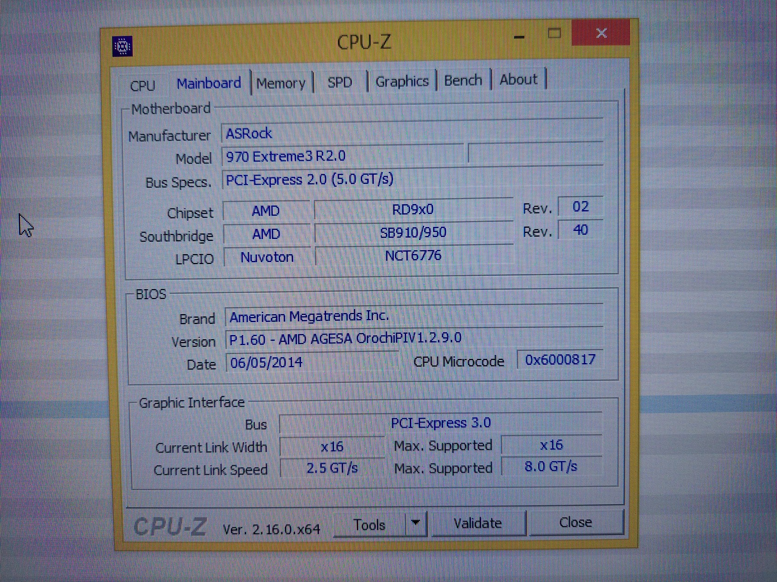This screenshot has width=777, height=582.
Task: Switch to the Bench tab
Action: point(463,80)
